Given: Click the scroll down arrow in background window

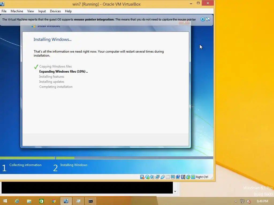Looking at the screenshot, I should [x=175, y=191].
